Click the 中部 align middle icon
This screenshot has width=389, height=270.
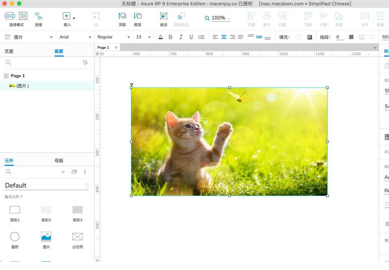coord(324,16)
